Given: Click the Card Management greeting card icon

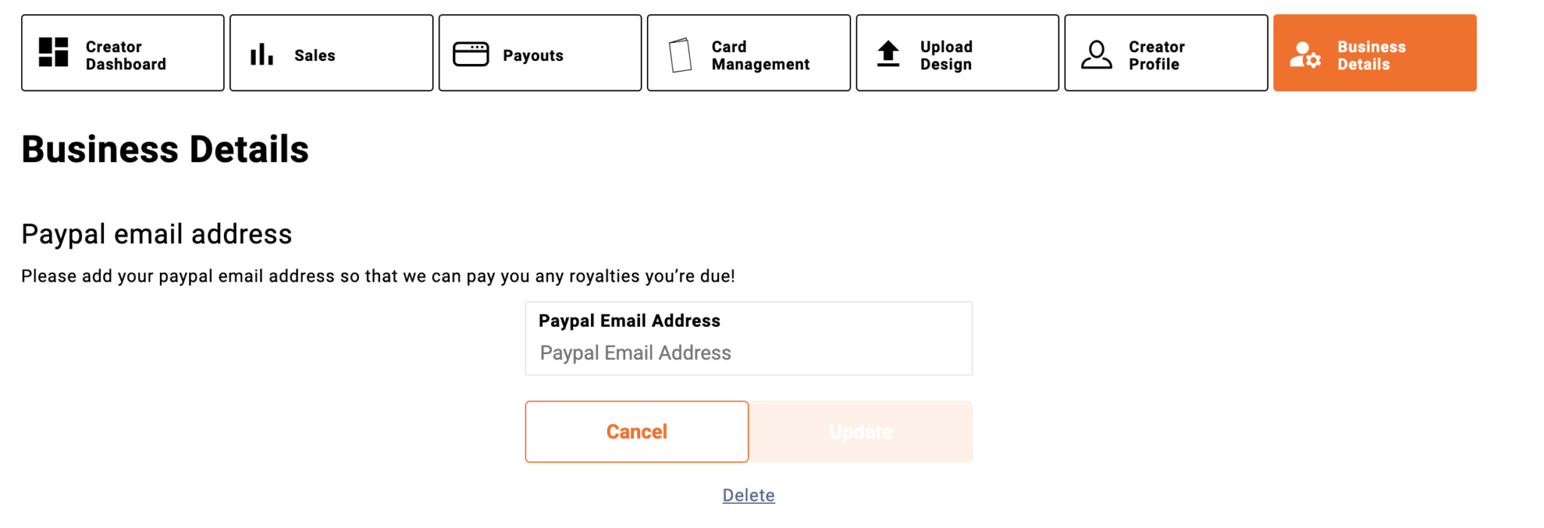Looking at the screenshot, I should (x=680, y=55).
